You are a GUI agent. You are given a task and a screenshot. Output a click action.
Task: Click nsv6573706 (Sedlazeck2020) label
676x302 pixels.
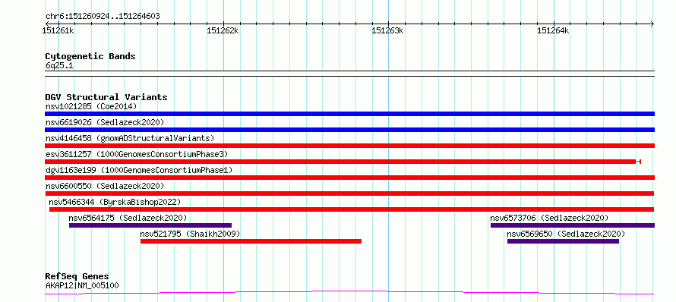click(x=549, y=218)
